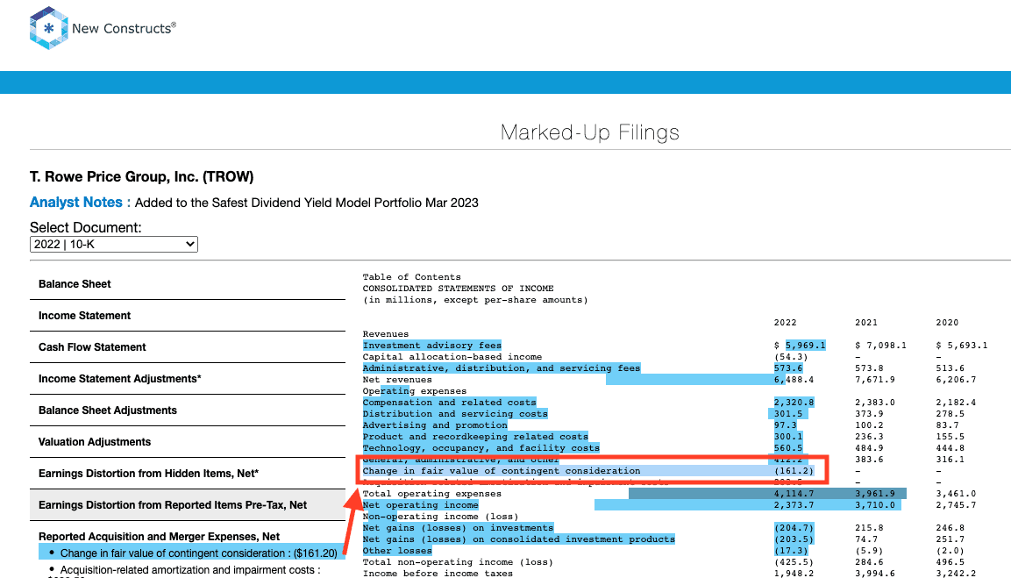Image resolution: width=1011 pixels, height=578 pixels.
Task: Click the New Constructs brand name text
Action: pyautogui.click(x=124, y=28)
